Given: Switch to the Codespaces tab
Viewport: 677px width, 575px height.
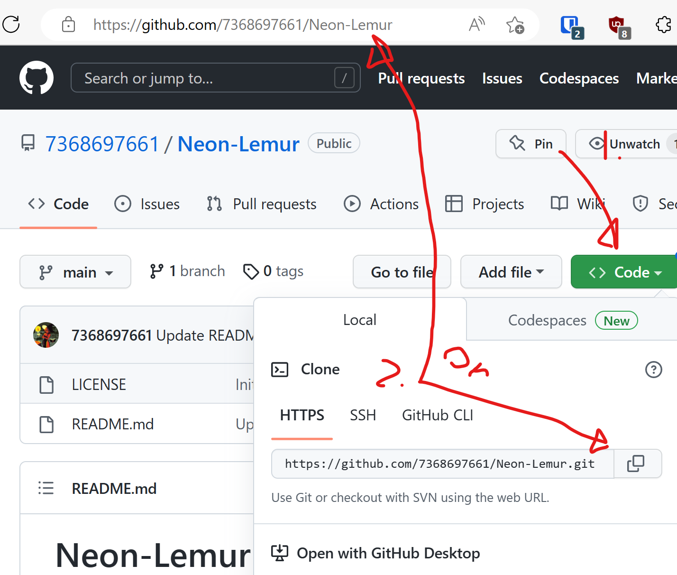Looking at the screenshot, I should tap(547, 320).
